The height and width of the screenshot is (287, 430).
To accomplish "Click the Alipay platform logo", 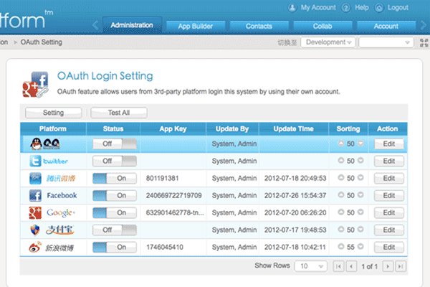I will click(x=52, y=230).
